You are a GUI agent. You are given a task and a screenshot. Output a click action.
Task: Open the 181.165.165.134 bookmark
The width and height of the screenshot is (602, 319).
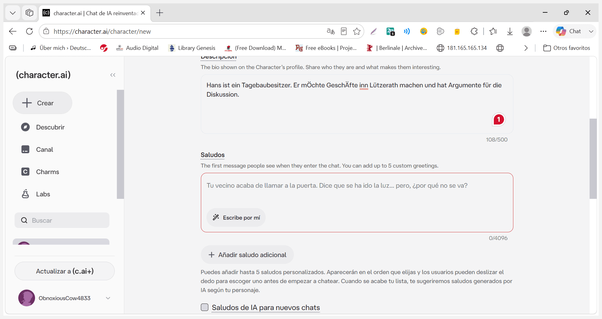(x=462, y=48)
